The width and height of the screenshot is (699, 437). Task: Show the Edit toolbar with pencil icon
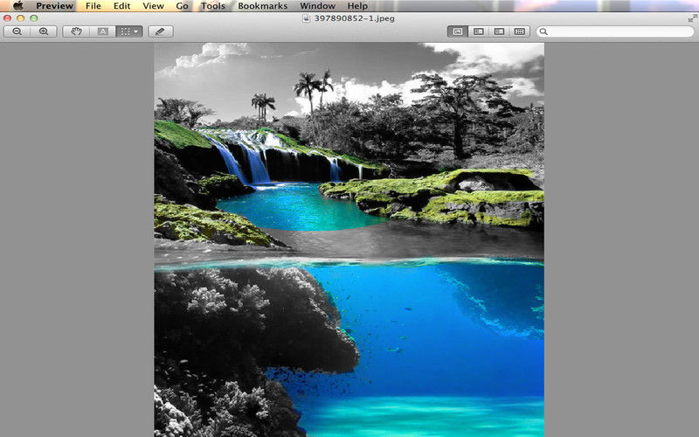[161, 31]
